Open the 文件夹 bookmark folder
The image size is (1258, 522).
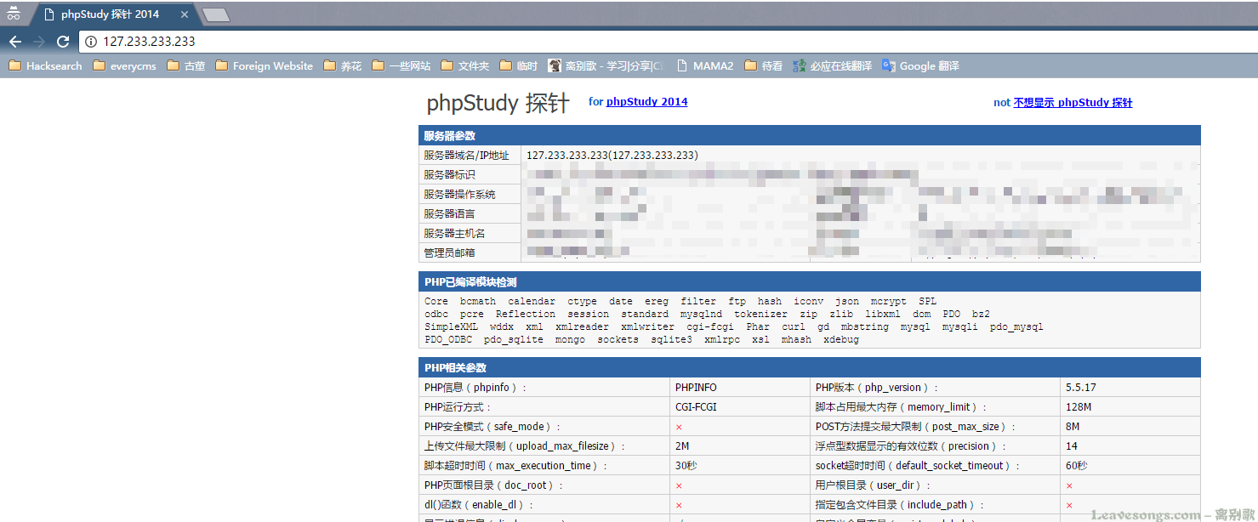[x=464, y=65]
